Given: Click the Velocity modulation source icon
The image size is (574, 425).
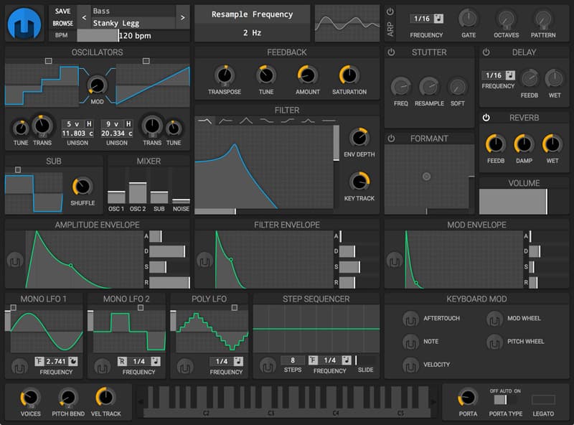Looking at the screenshot, I should (410, 365).
